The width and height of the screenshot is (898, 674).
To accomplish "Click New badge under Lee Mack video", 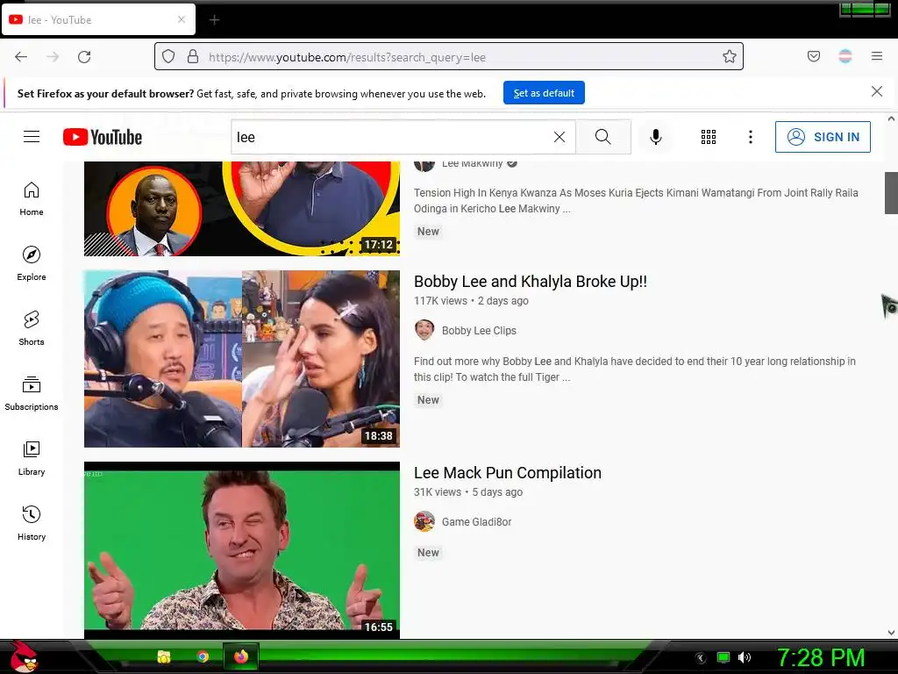I will click(x=428, y=553).
